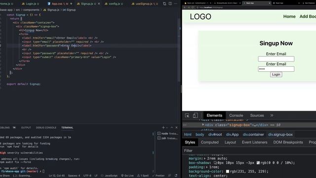This screenshot has height=178, width=316.
Task: Click UTF-8 encoding in status bar
Action: pos(87,176)
